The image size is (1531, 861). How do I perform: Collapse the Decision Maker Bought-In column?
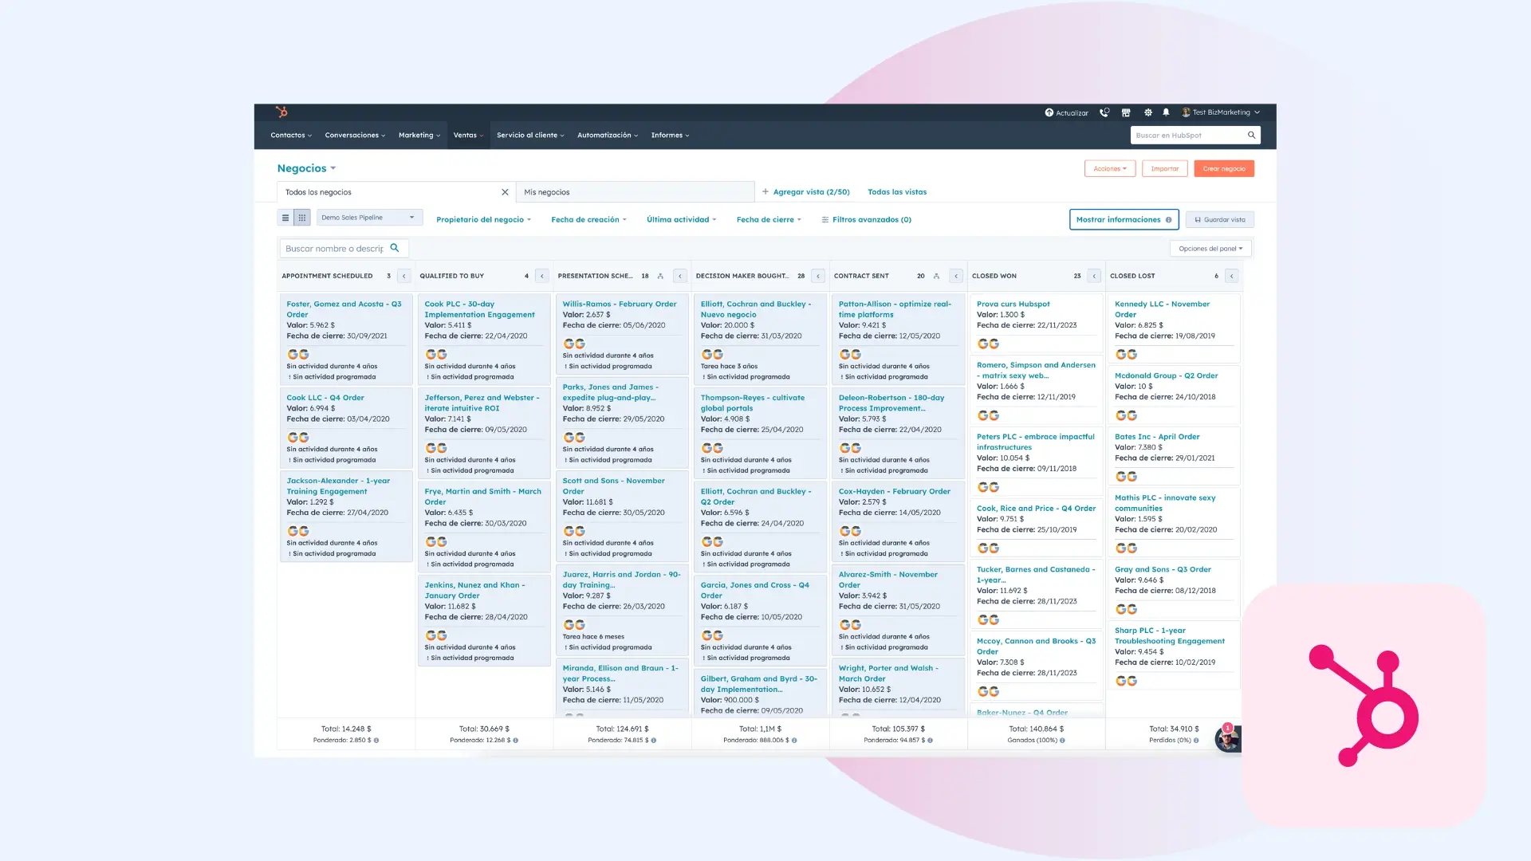pyautogui.click(x=818, y=276)
